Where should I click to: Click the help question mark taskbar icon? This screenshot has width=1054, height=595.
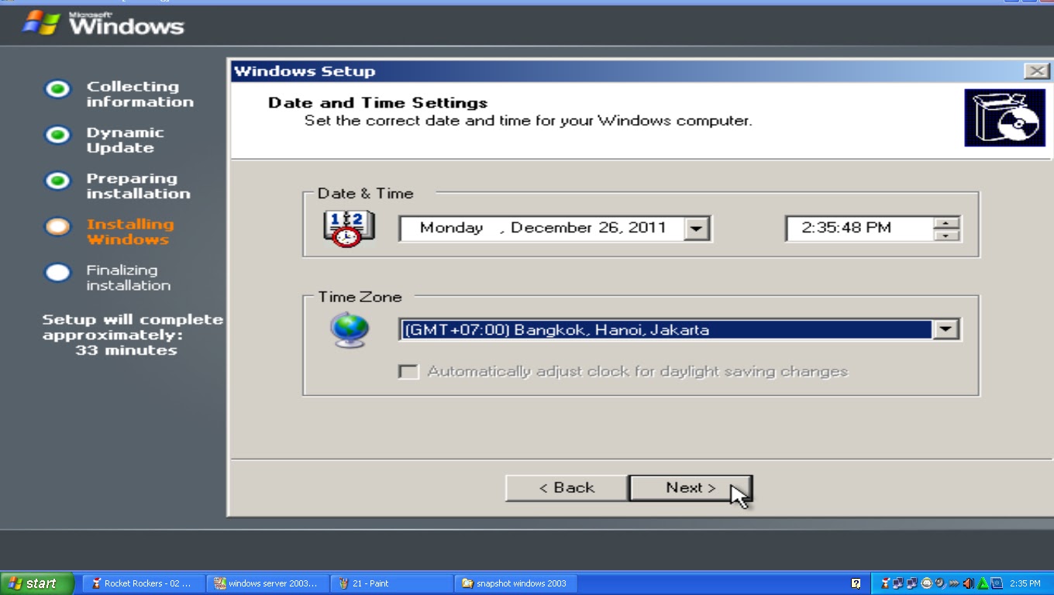(856, 583)
